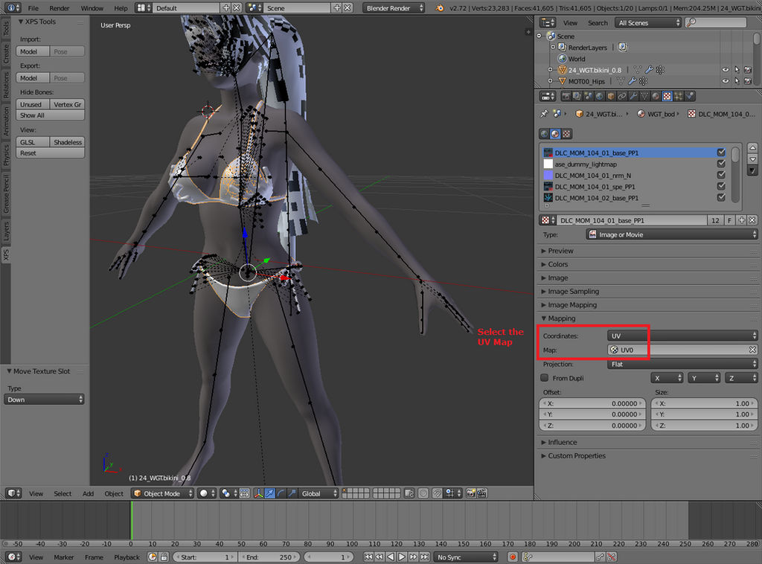Jump to first frame in timeline

point(368,557)
